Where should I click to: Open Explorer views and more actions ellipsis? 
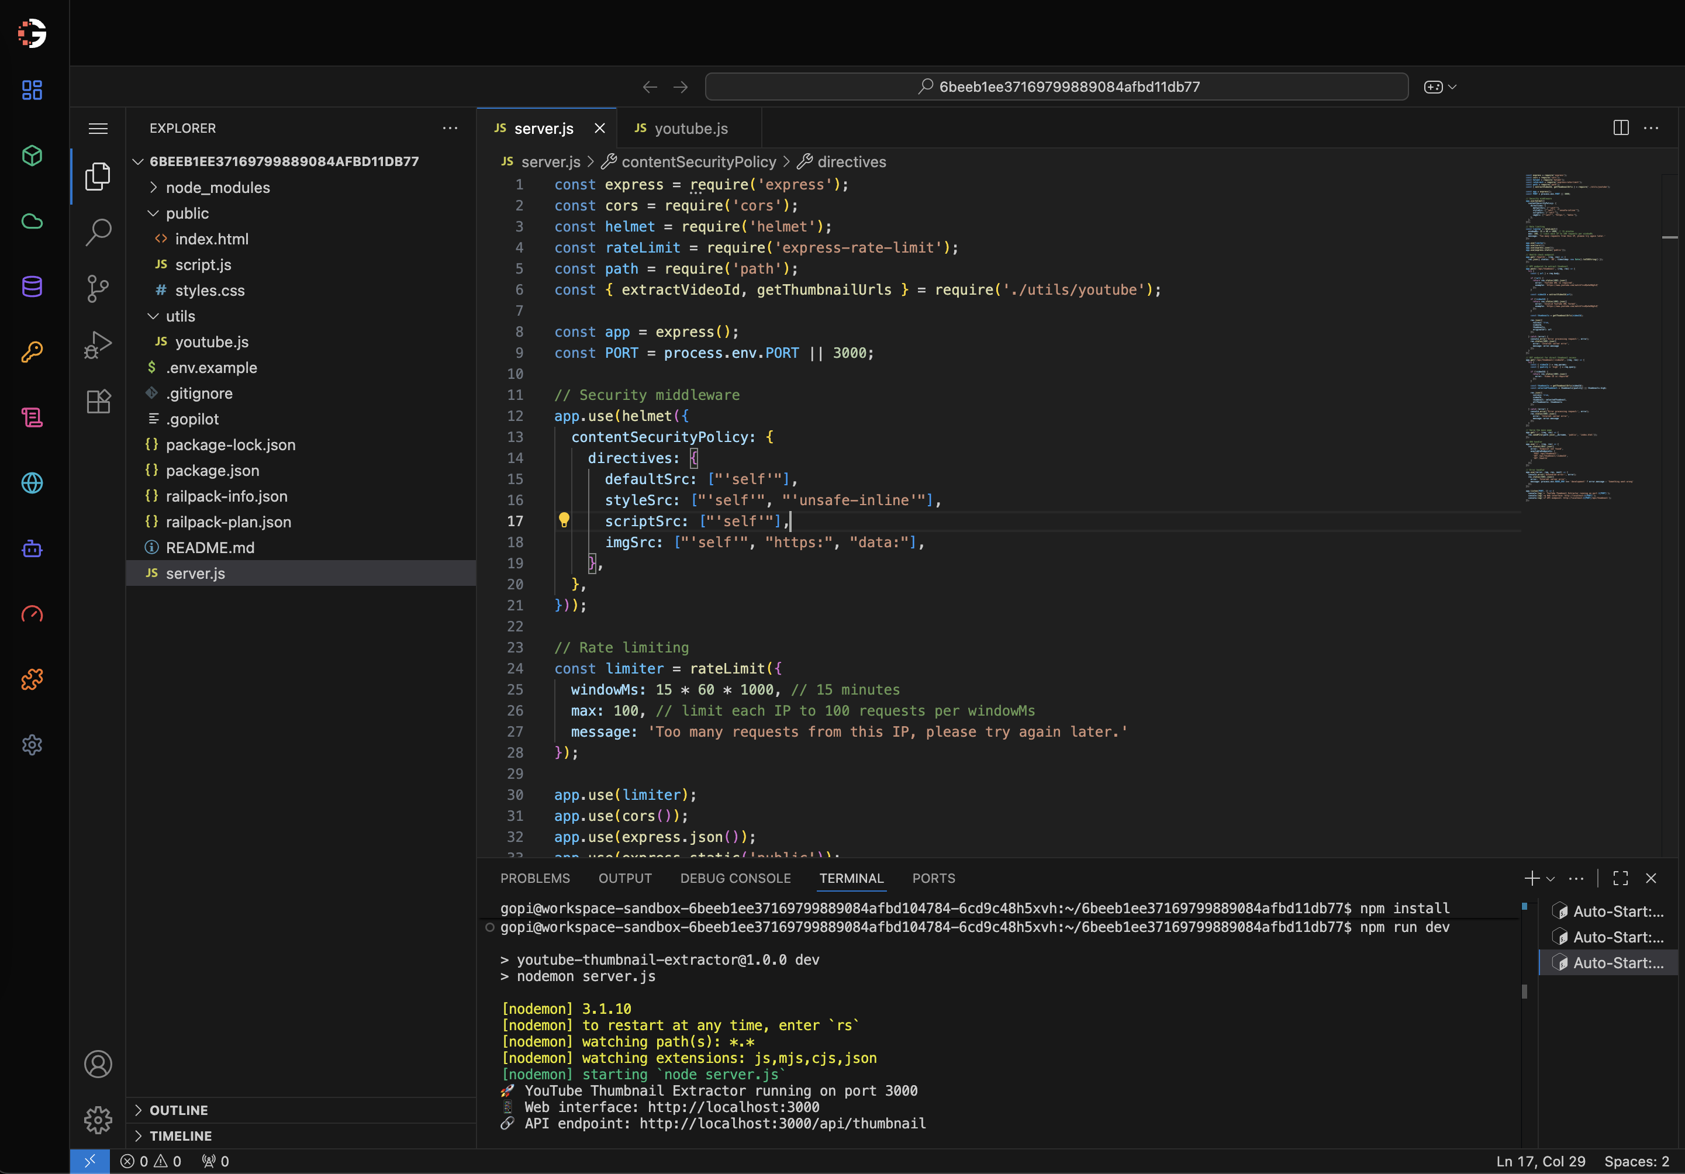click(450, 127)
